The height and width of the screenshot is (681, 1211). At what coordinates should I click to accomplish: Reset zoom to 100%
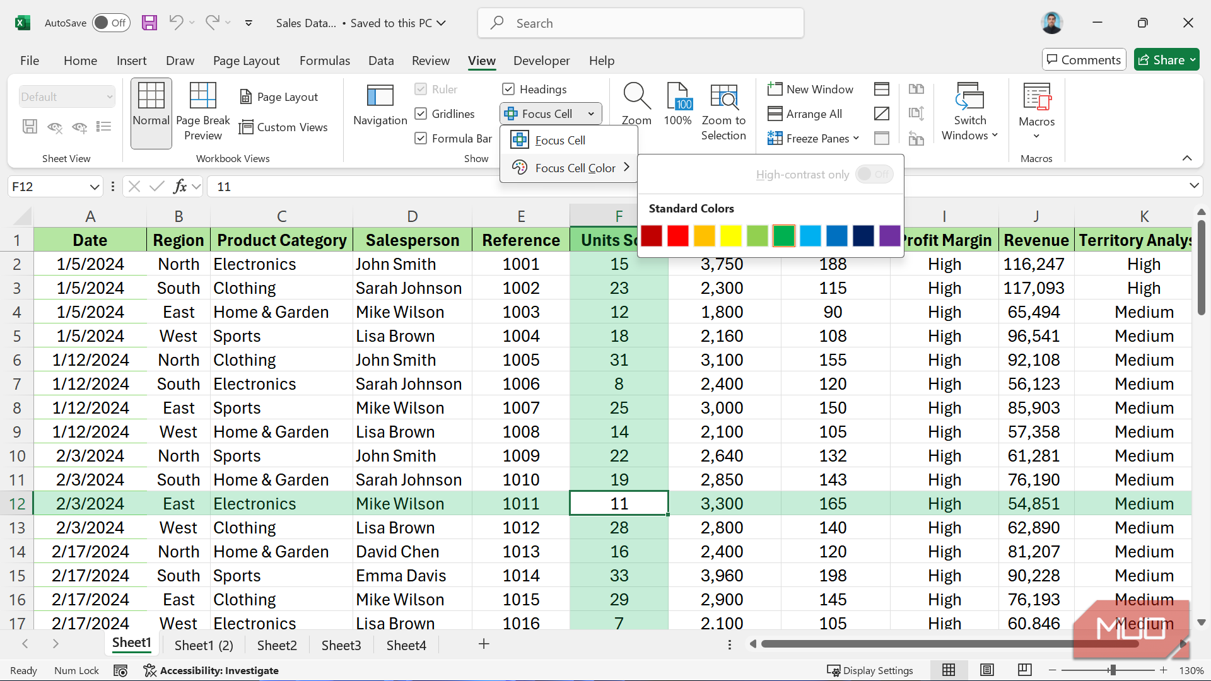pos(678,105)
